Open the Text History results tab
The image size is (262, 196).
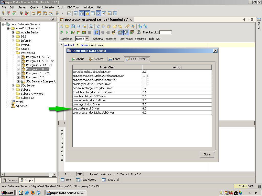point(86,180)
